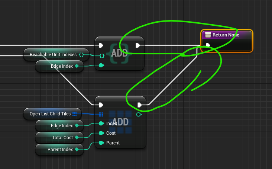Click the blue array input pin on lower ADD
Viewport: 272px width, 169px height.
pos(101,114)
